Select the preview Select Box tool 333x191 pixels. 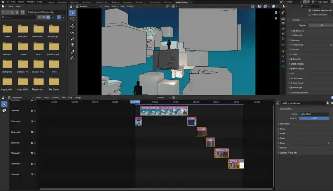[72, 13]
